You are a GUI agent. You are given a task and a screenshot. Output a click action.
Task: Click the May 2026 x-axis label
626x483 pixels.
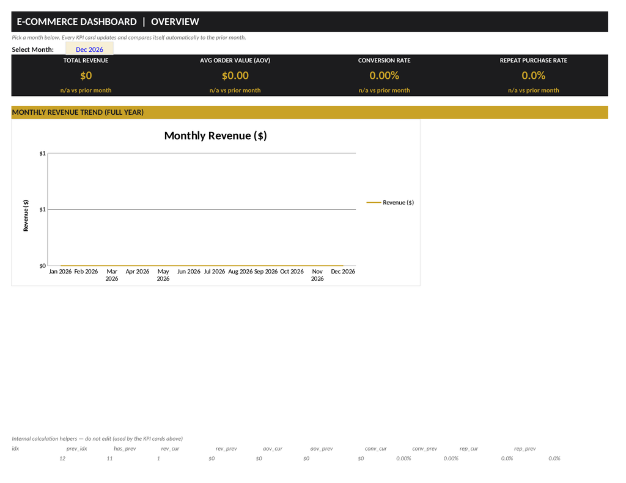click(x=163, y=275)
